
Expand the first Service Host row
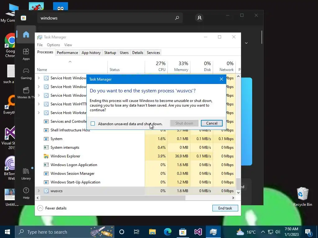39,78
